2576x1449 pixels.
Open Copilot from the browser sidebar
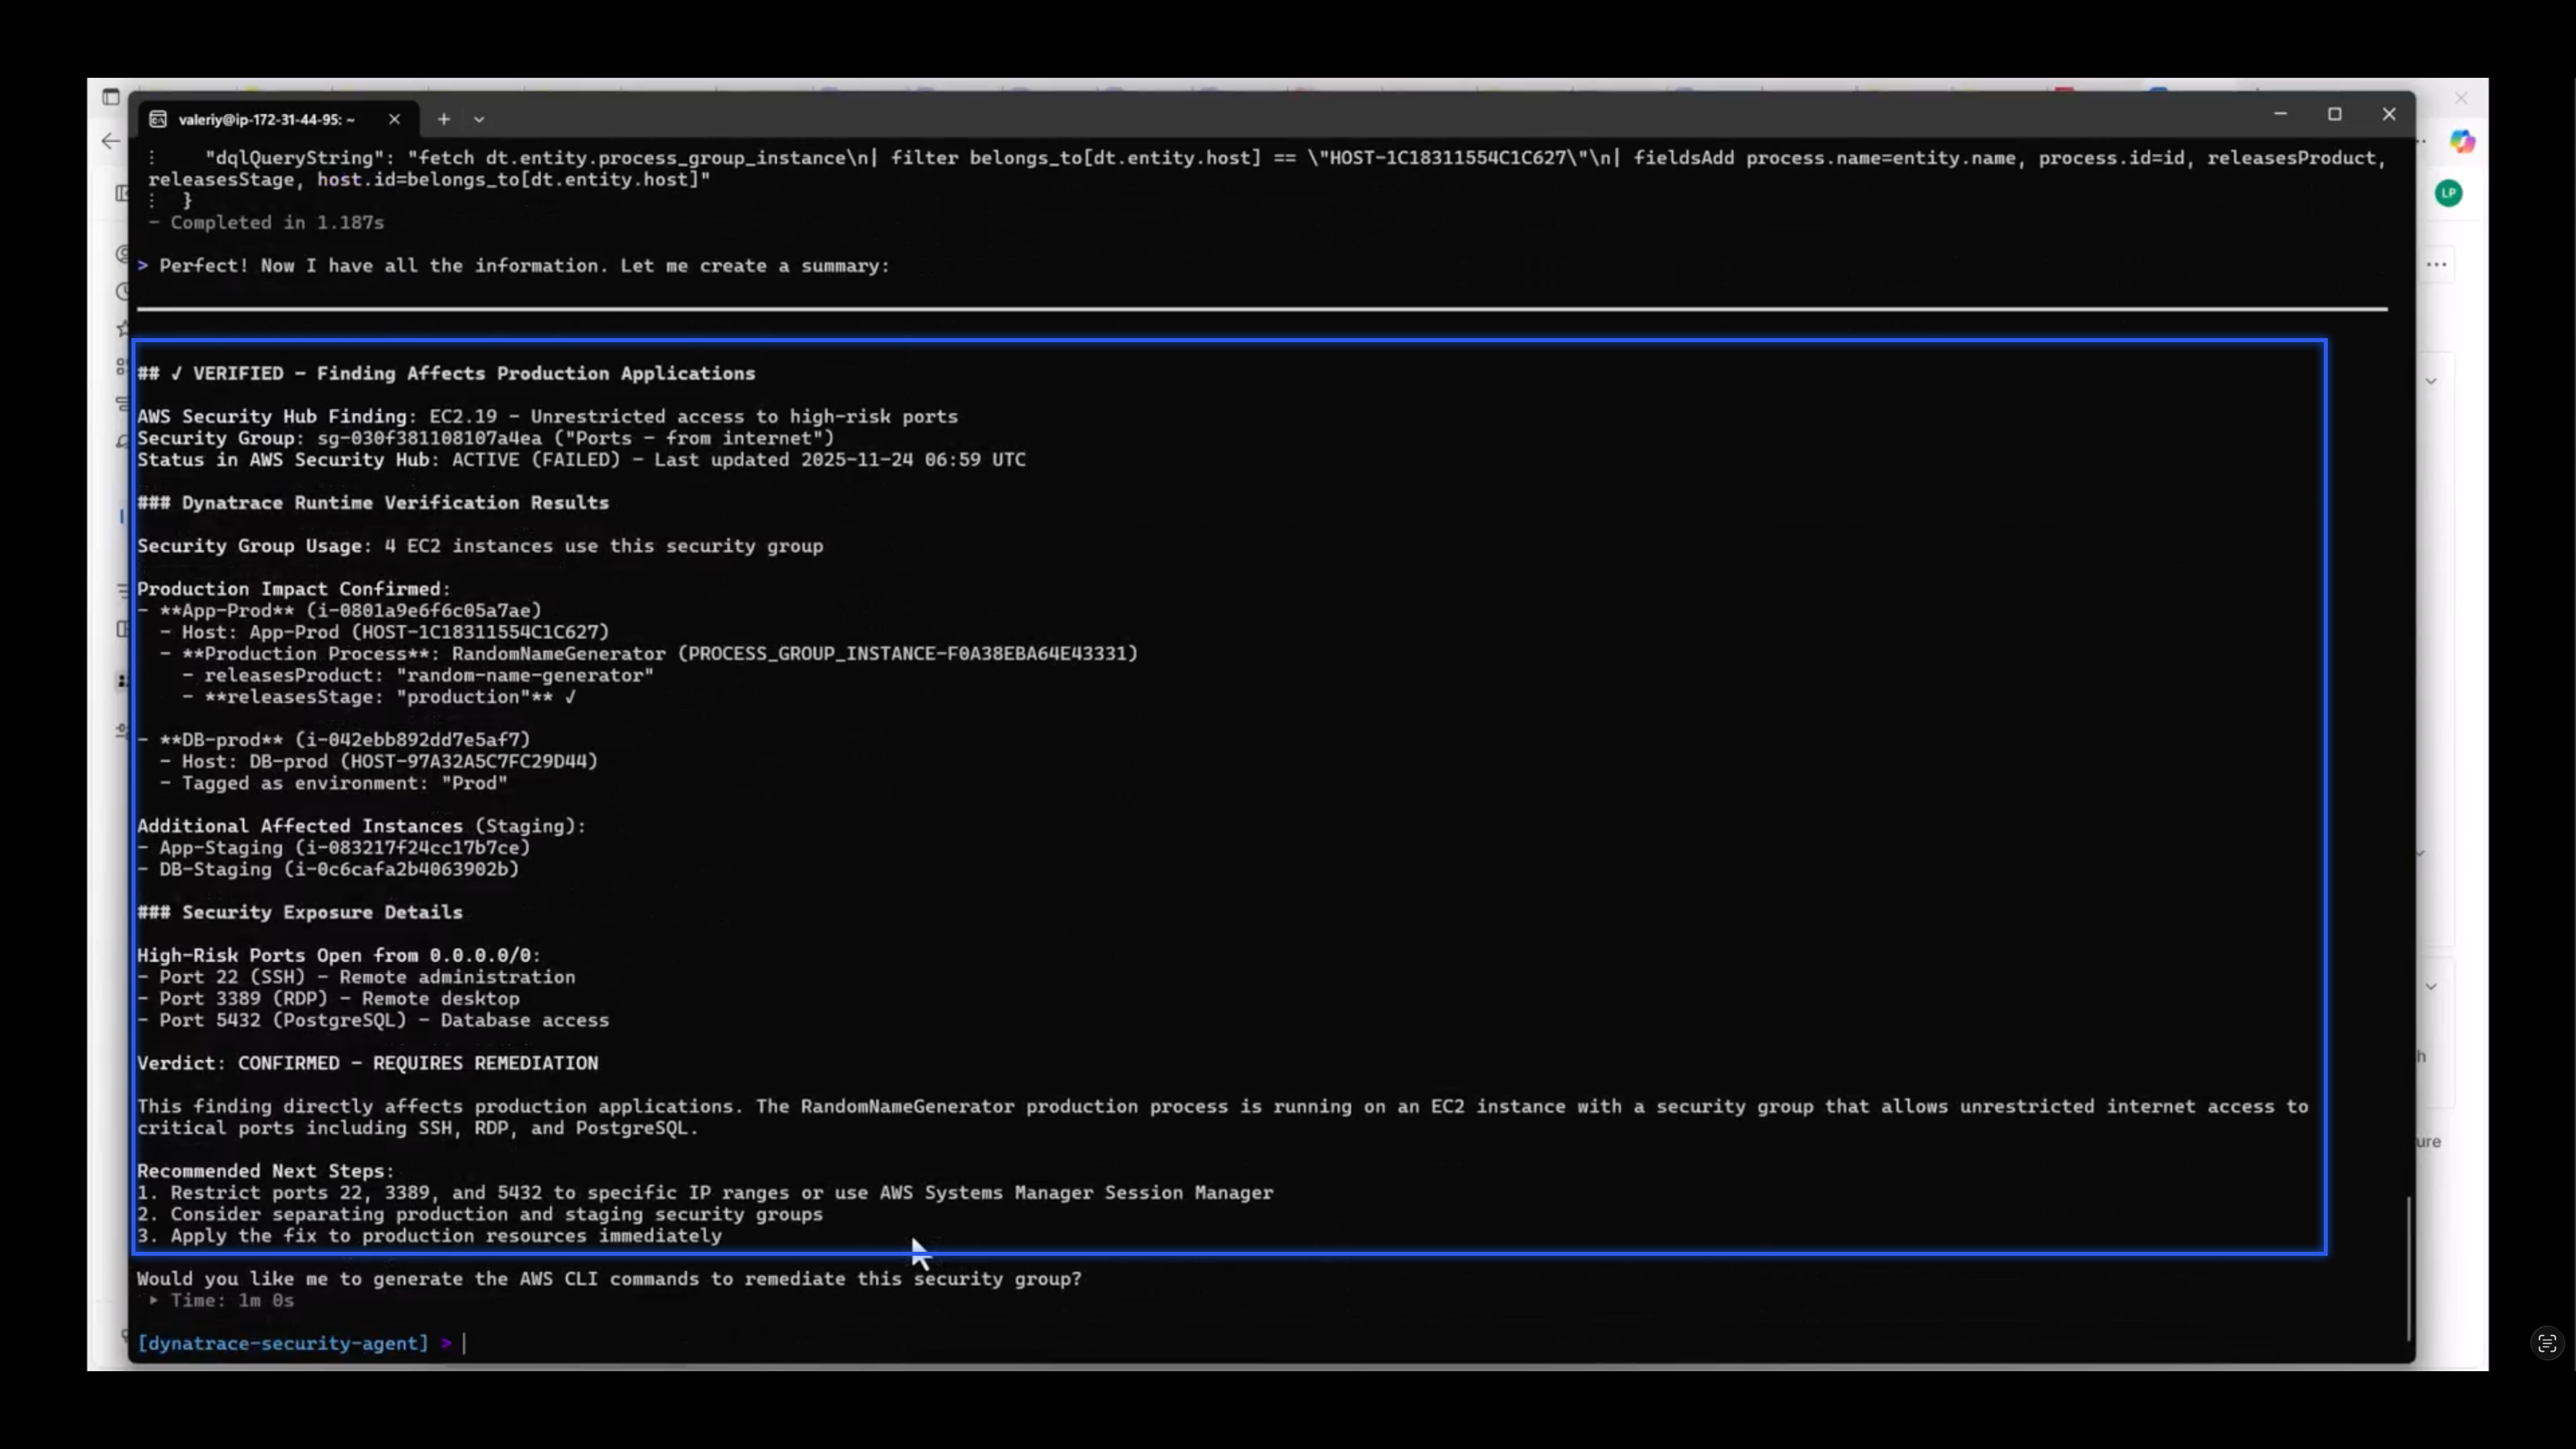pos(2462,141)
